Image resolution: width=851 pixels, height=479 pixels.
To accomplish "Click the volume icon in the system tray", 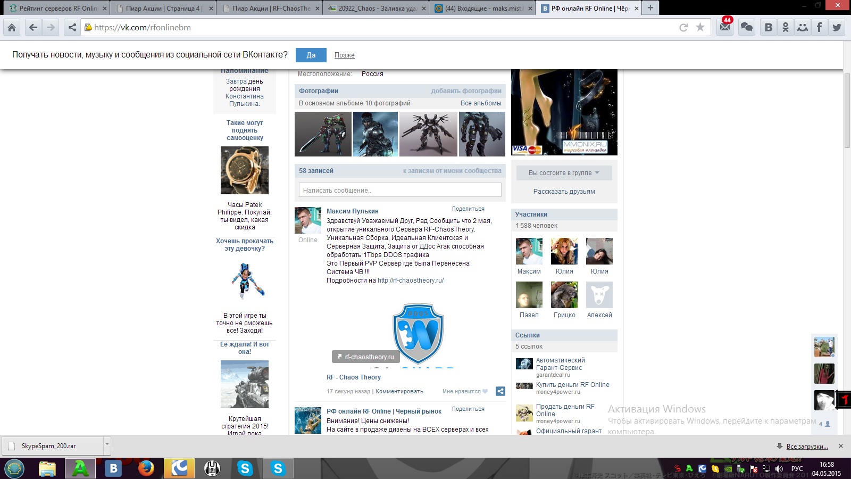I will point(779,469).
